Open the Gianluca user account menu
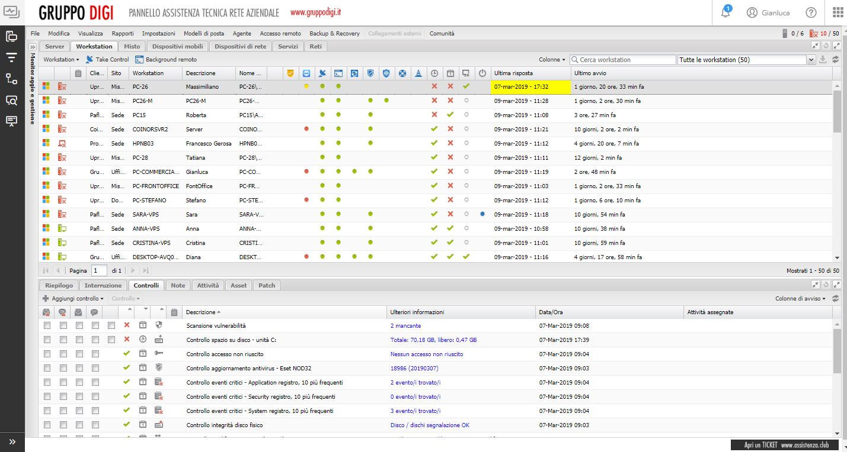 (x=768, y=12)
